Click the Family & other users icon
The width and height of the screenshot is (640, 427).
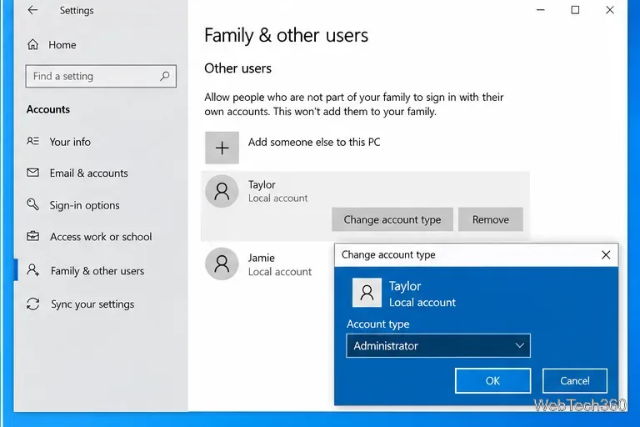[33, 270]
